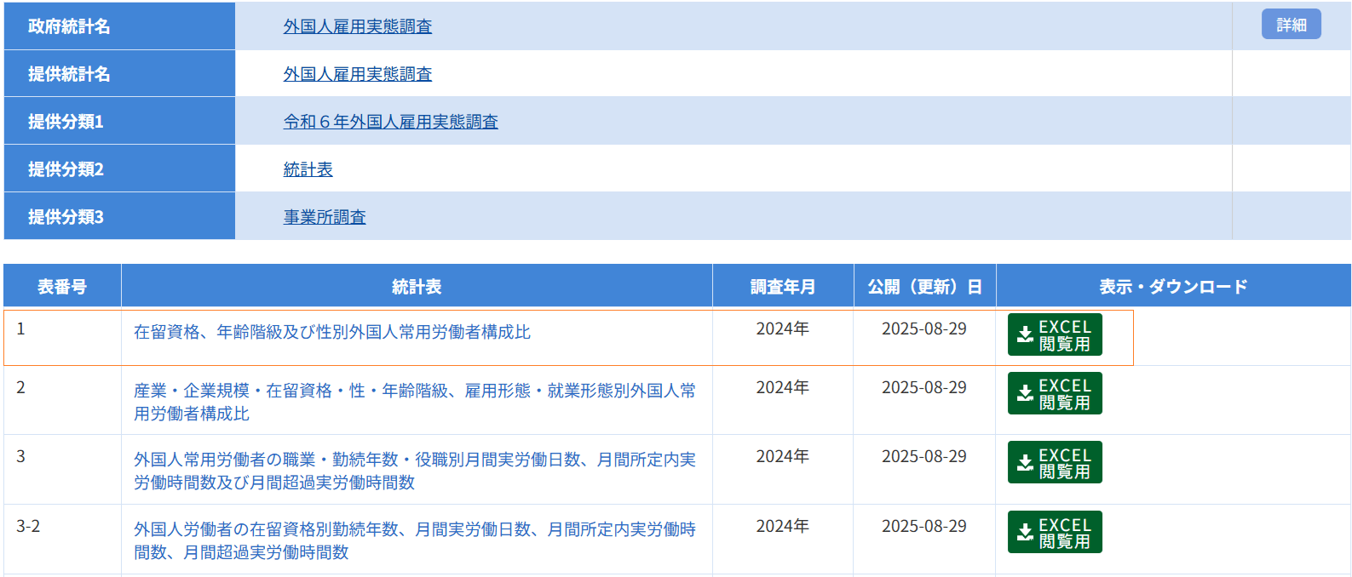This screenshot has height=577, width=1352.
Task: Open 令和６年外国人雇用実態調査 link
Action: [390, 122]
